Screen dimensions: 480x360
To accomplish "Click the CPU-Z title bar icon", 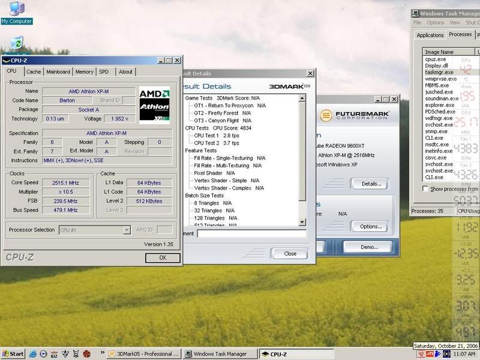I will coord(6,61).
